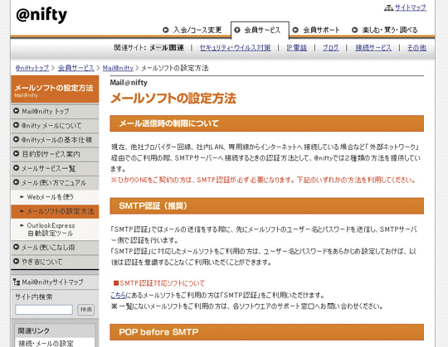The height and width of the screenshot is (347, 448).
Task: Click the bullet icon beside @niftyメールの基本仕様
Action: (17, 139)
